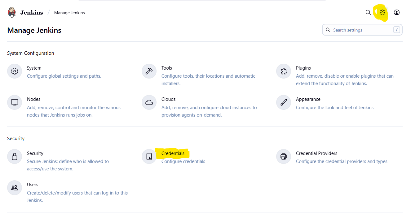The image size is (411, 214).
Task: Select the Tools hammer icon
Action: click(149, 71)
